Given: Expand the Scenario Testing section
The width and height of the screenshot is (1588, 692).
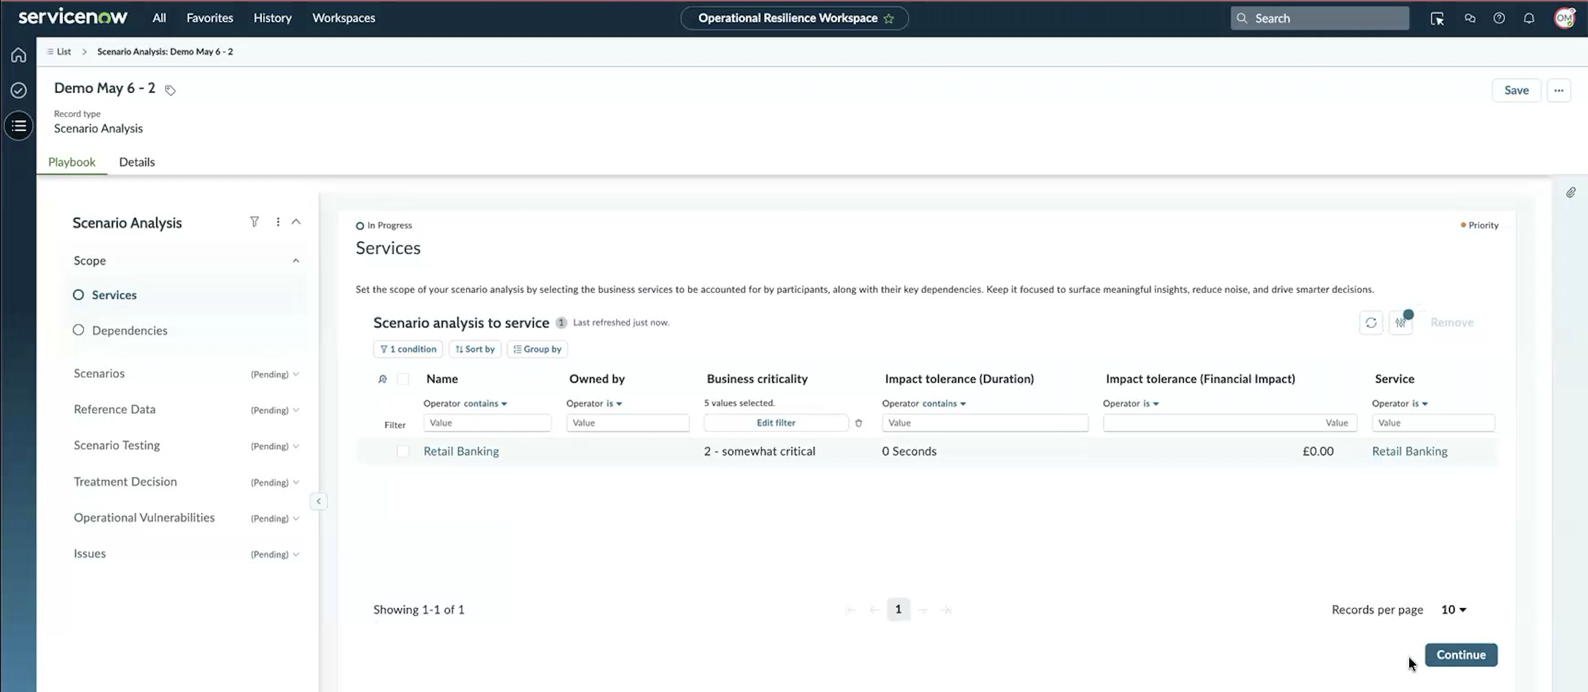Looking at the screenshot, I should (296, 446).
